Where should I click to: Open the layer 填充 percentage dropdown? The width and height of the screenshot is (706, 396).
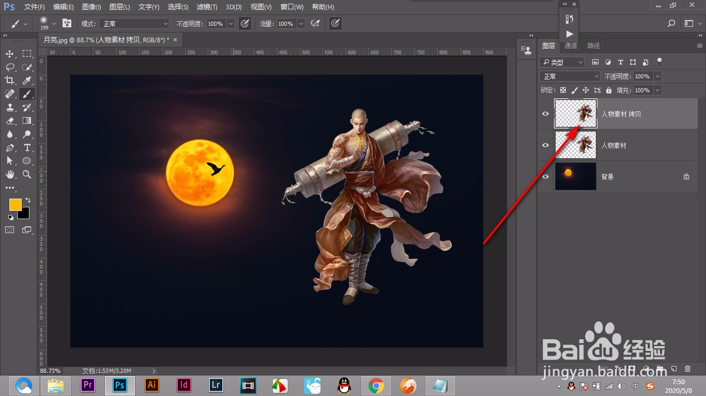pyautogui.click(x=657, y=90)
